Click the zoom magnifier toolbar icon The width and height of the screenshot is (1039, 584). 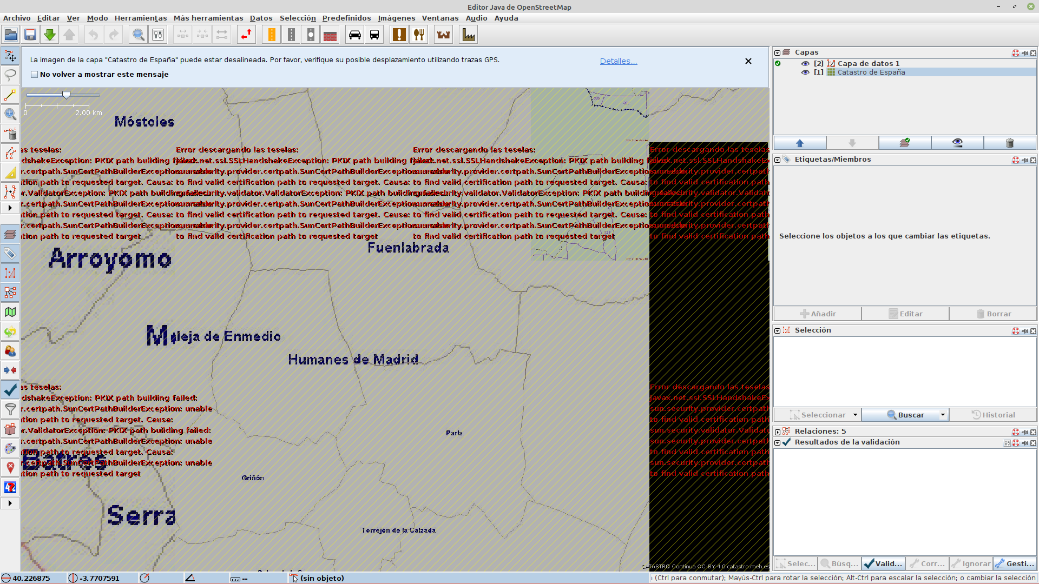[x=139, y=35]
